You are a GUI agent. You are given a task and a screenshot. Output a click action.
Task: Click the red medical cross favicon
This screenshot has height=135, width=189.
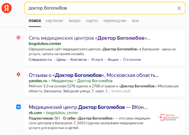click(18, 38)
